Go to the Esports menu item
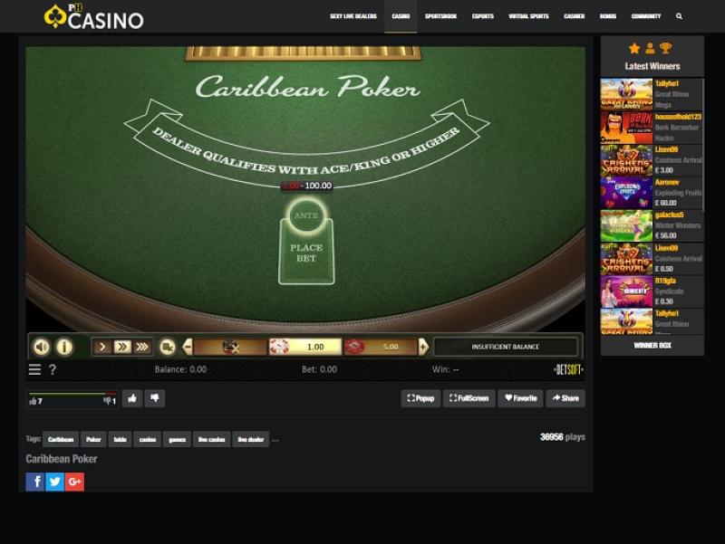The image size is (725, 544). point(483,16)
